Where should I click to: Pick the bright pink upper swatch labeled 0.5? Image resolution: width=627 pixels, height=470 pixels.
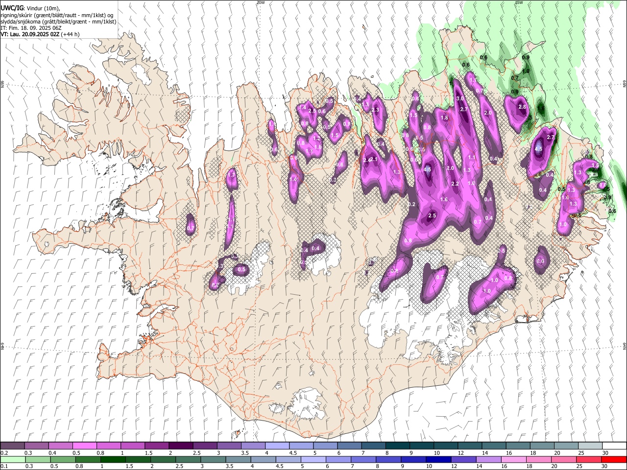point(84,446)
